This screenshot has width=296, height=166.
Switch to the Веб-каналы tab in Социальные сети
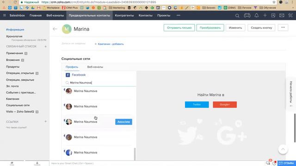click(95, 67)
